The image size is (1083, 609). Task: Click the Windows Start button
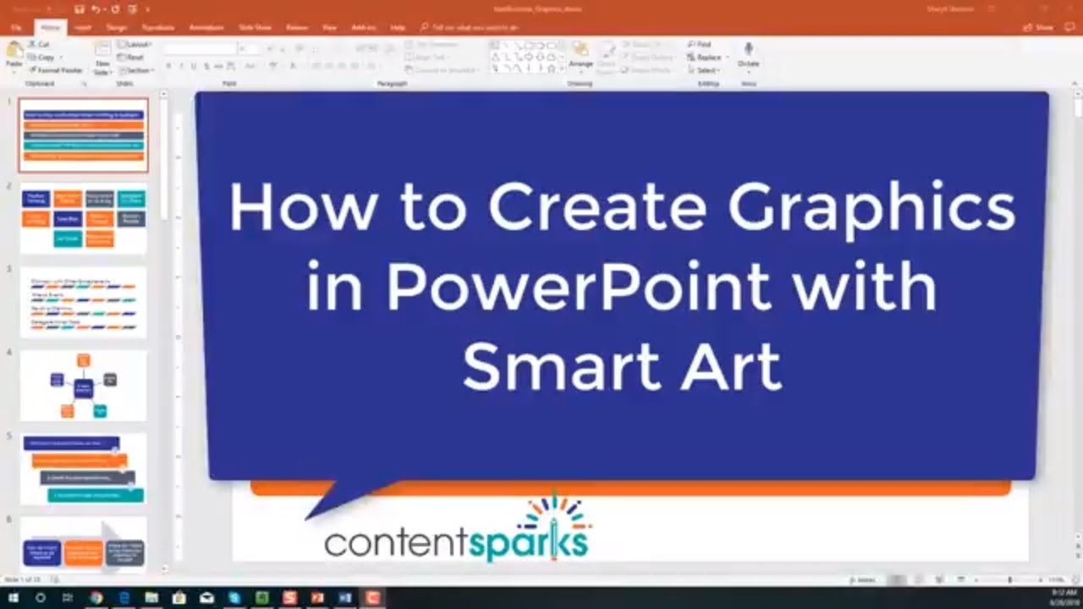(x=14, y=597)
